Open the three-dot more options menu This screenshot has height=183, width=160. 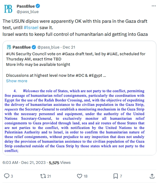(x=154, y=6)
